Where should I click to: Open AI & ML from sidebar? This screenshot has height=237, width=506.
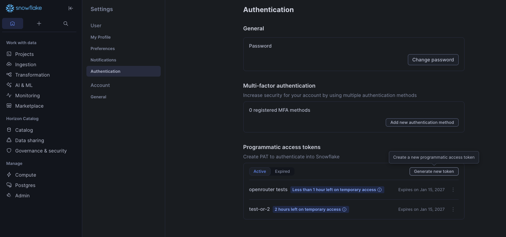click(24, 85)
